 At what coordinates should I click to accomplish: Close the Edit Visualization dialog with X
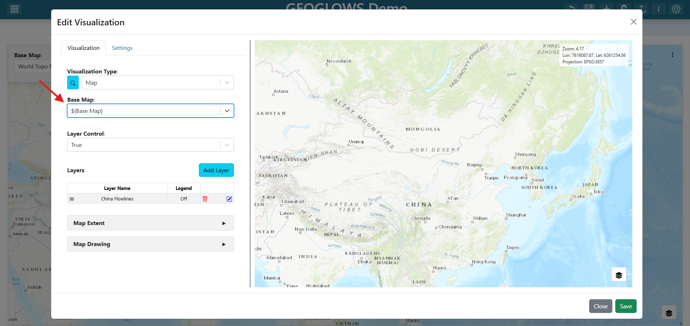[x=634, y=22]
